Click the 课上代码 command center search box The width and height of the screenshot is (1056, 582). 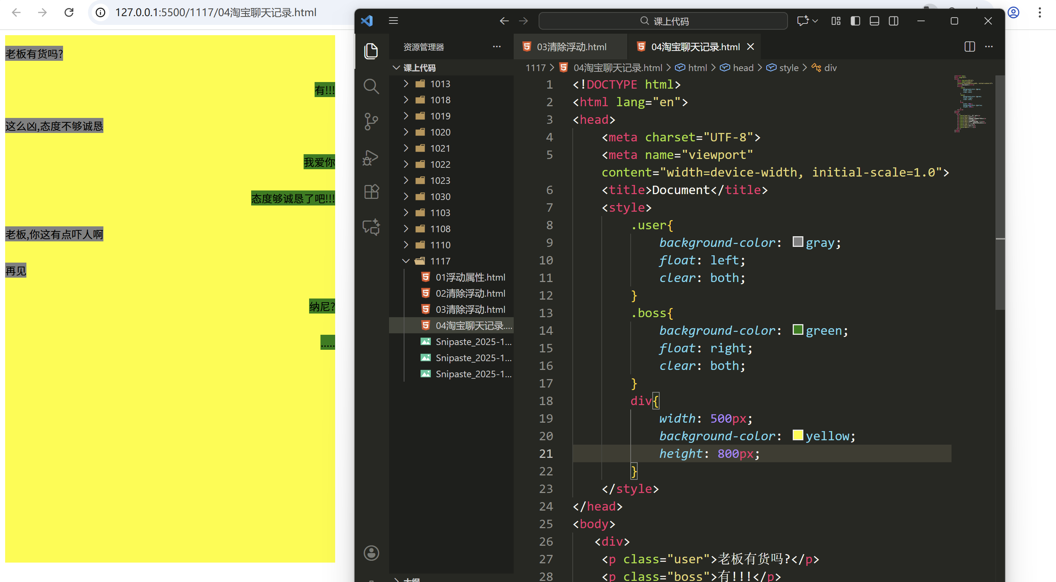tap(663, 21)
